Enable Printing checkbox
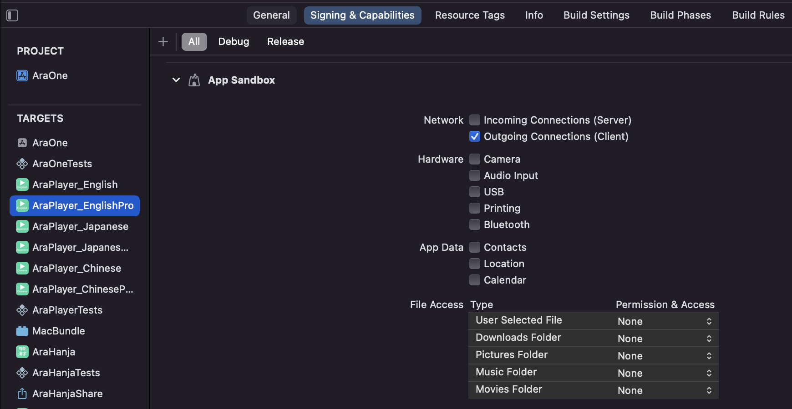 pyautogui.click(x=475, y=208)
